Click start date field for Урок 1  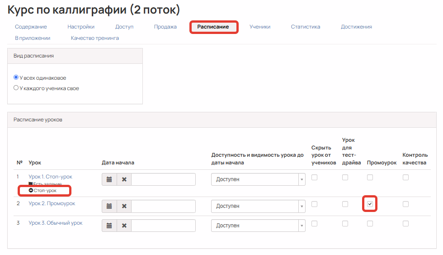tap(163, 179)
